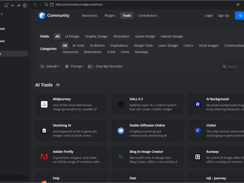Select the Illustrations category
This screenshot has width=244, height=183.
pos(93,52)
